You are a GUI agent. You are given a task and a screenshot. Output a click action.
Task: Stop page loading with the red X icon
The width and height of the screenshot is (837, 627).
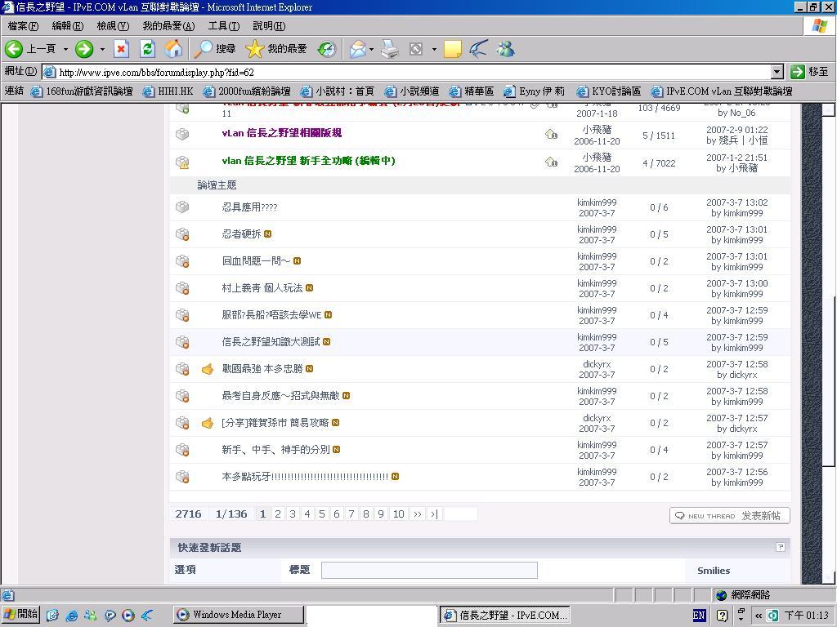pos(121,49)
